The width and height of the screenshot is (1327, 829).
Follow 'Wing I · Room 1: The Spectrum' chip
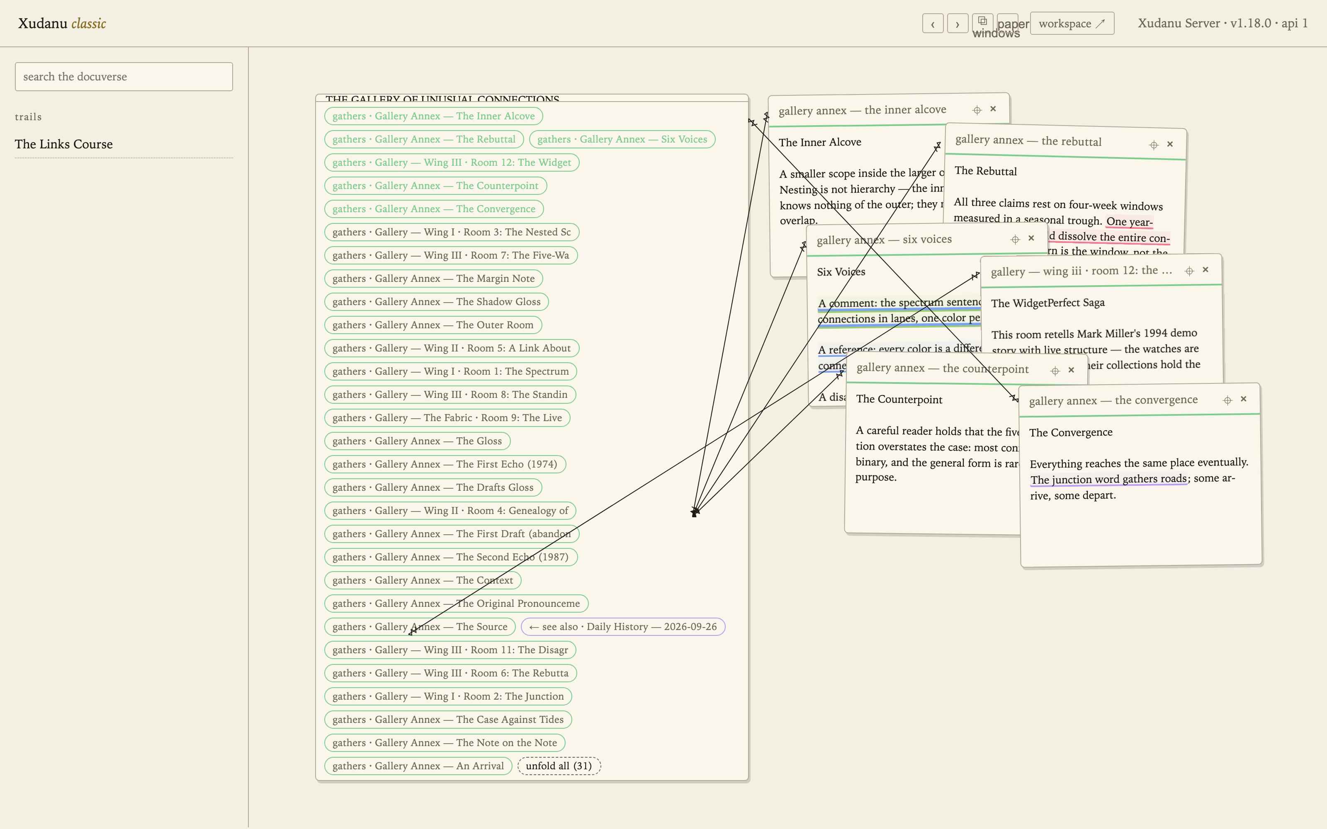point(451,371)
